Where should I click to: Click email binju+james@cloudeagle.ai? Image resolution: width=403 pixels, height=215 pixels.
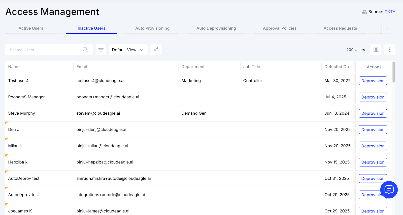(103, 211)
